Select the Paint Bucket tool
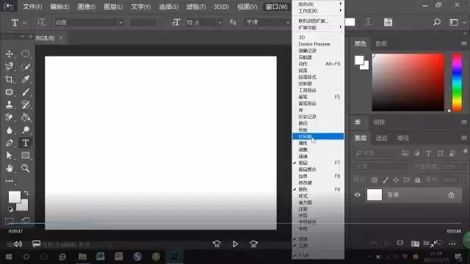The image size is (470, 264). click(x=26, y=117)
